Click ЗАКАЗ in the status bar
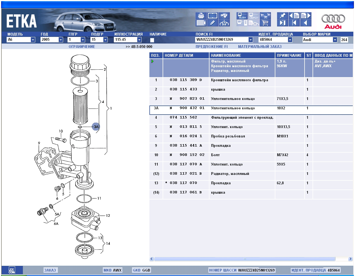355x276 pixels. (x=50, y=270)
